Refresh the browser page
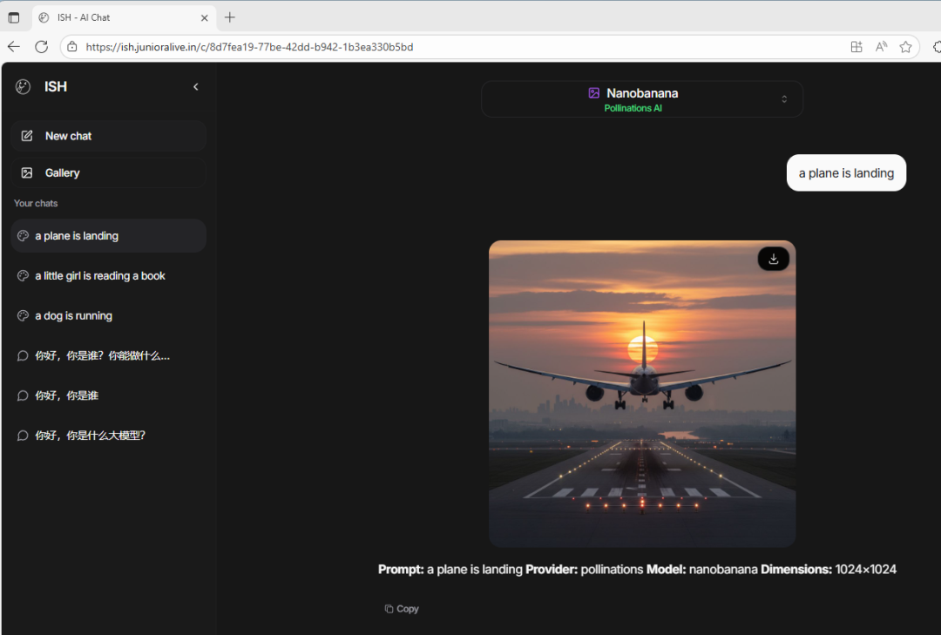This screenshot has height=635, width=941. (x=41, y=47)
